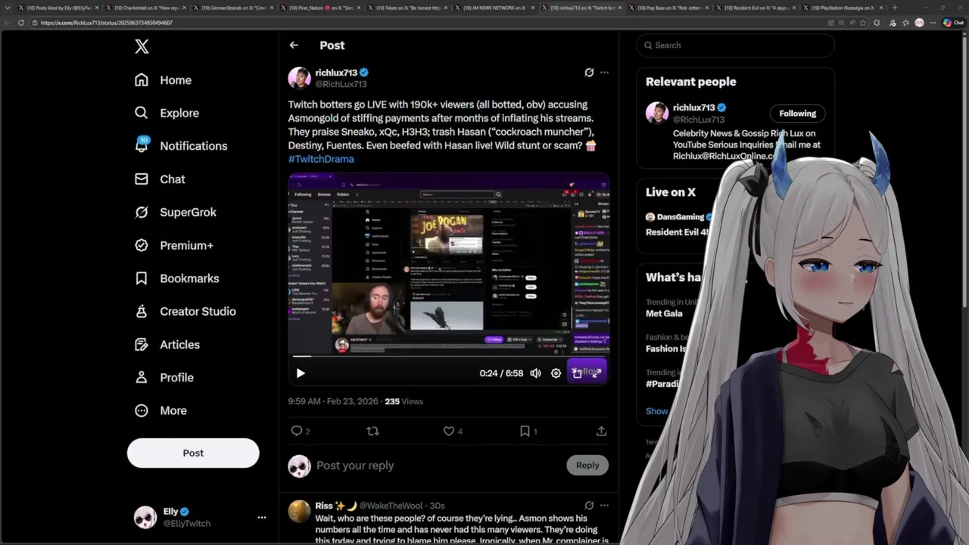Open the Creator Studio icon
Image resolution: width=969 pixels, height=545 pixels.
(x=142, y=311)
